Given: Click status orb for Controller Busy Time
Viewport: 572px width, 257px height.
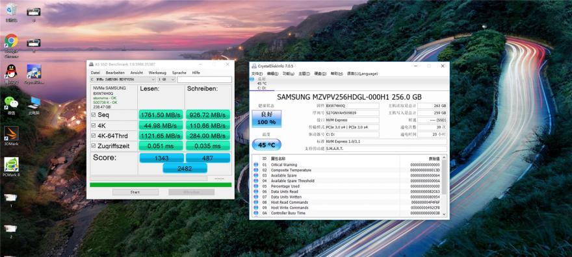Looking at the screenshot, I should point(255,213).
